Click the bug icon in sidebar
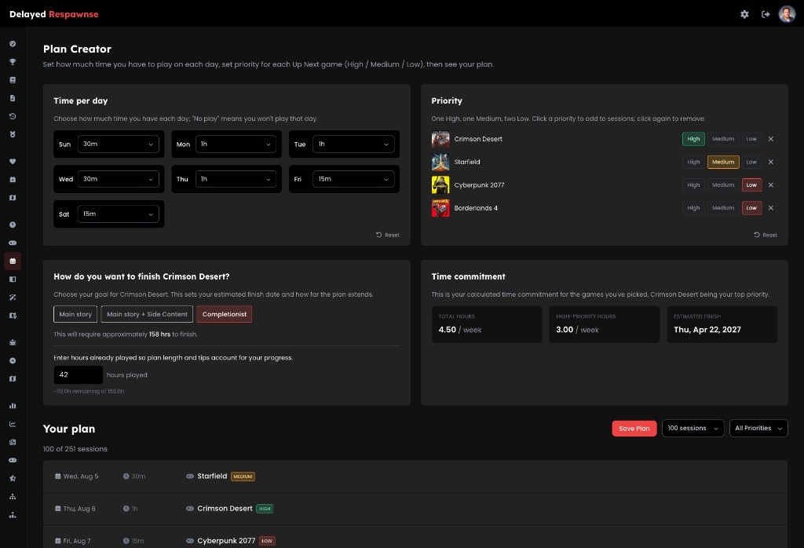 coord(13,342)
